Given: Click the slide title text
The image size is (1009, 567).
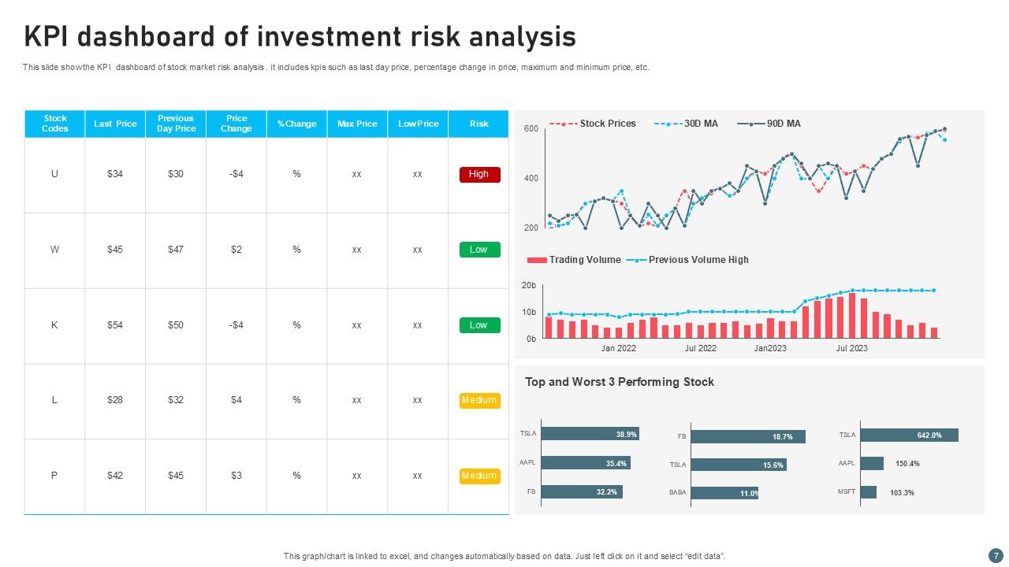Looking at the screenshot, I should (x=300, y=37).
